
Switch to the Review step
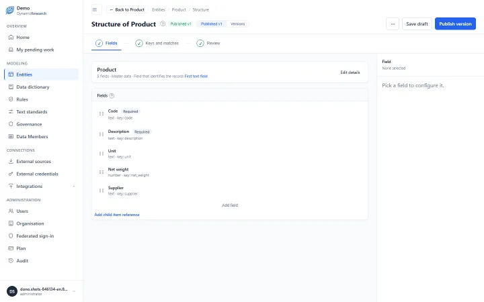tap(208, 43)
